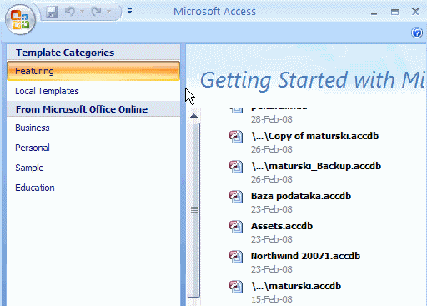The height and width of the screenshot is (306, 427).
Task: Click the Access icon beside Northwind 20071.accdb
Action: [x=236, y=257]
